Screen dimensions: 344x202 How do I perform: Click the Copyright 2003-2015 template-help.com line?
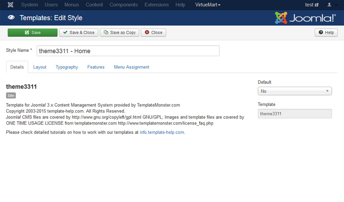[x=66, y=111]
